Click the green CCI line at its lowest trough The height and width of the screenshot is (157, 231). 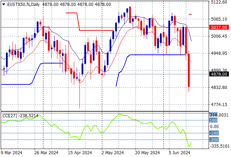[189, 147]
